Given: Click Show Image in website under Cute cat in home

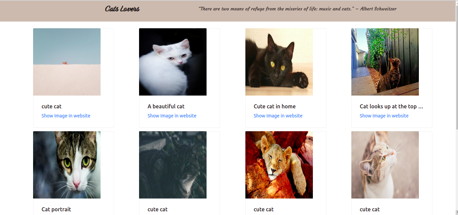Looking at the screenshot, I should click(278, 116).
